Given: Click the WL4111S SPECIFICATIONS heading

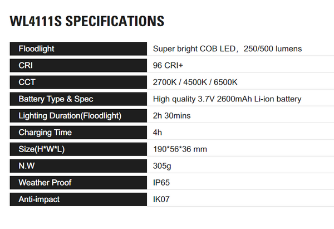Looking at the screenshot, I should pos(87,21).
